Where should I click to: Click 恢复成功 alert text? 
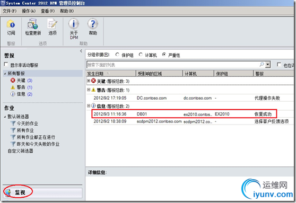pos(263,114)
